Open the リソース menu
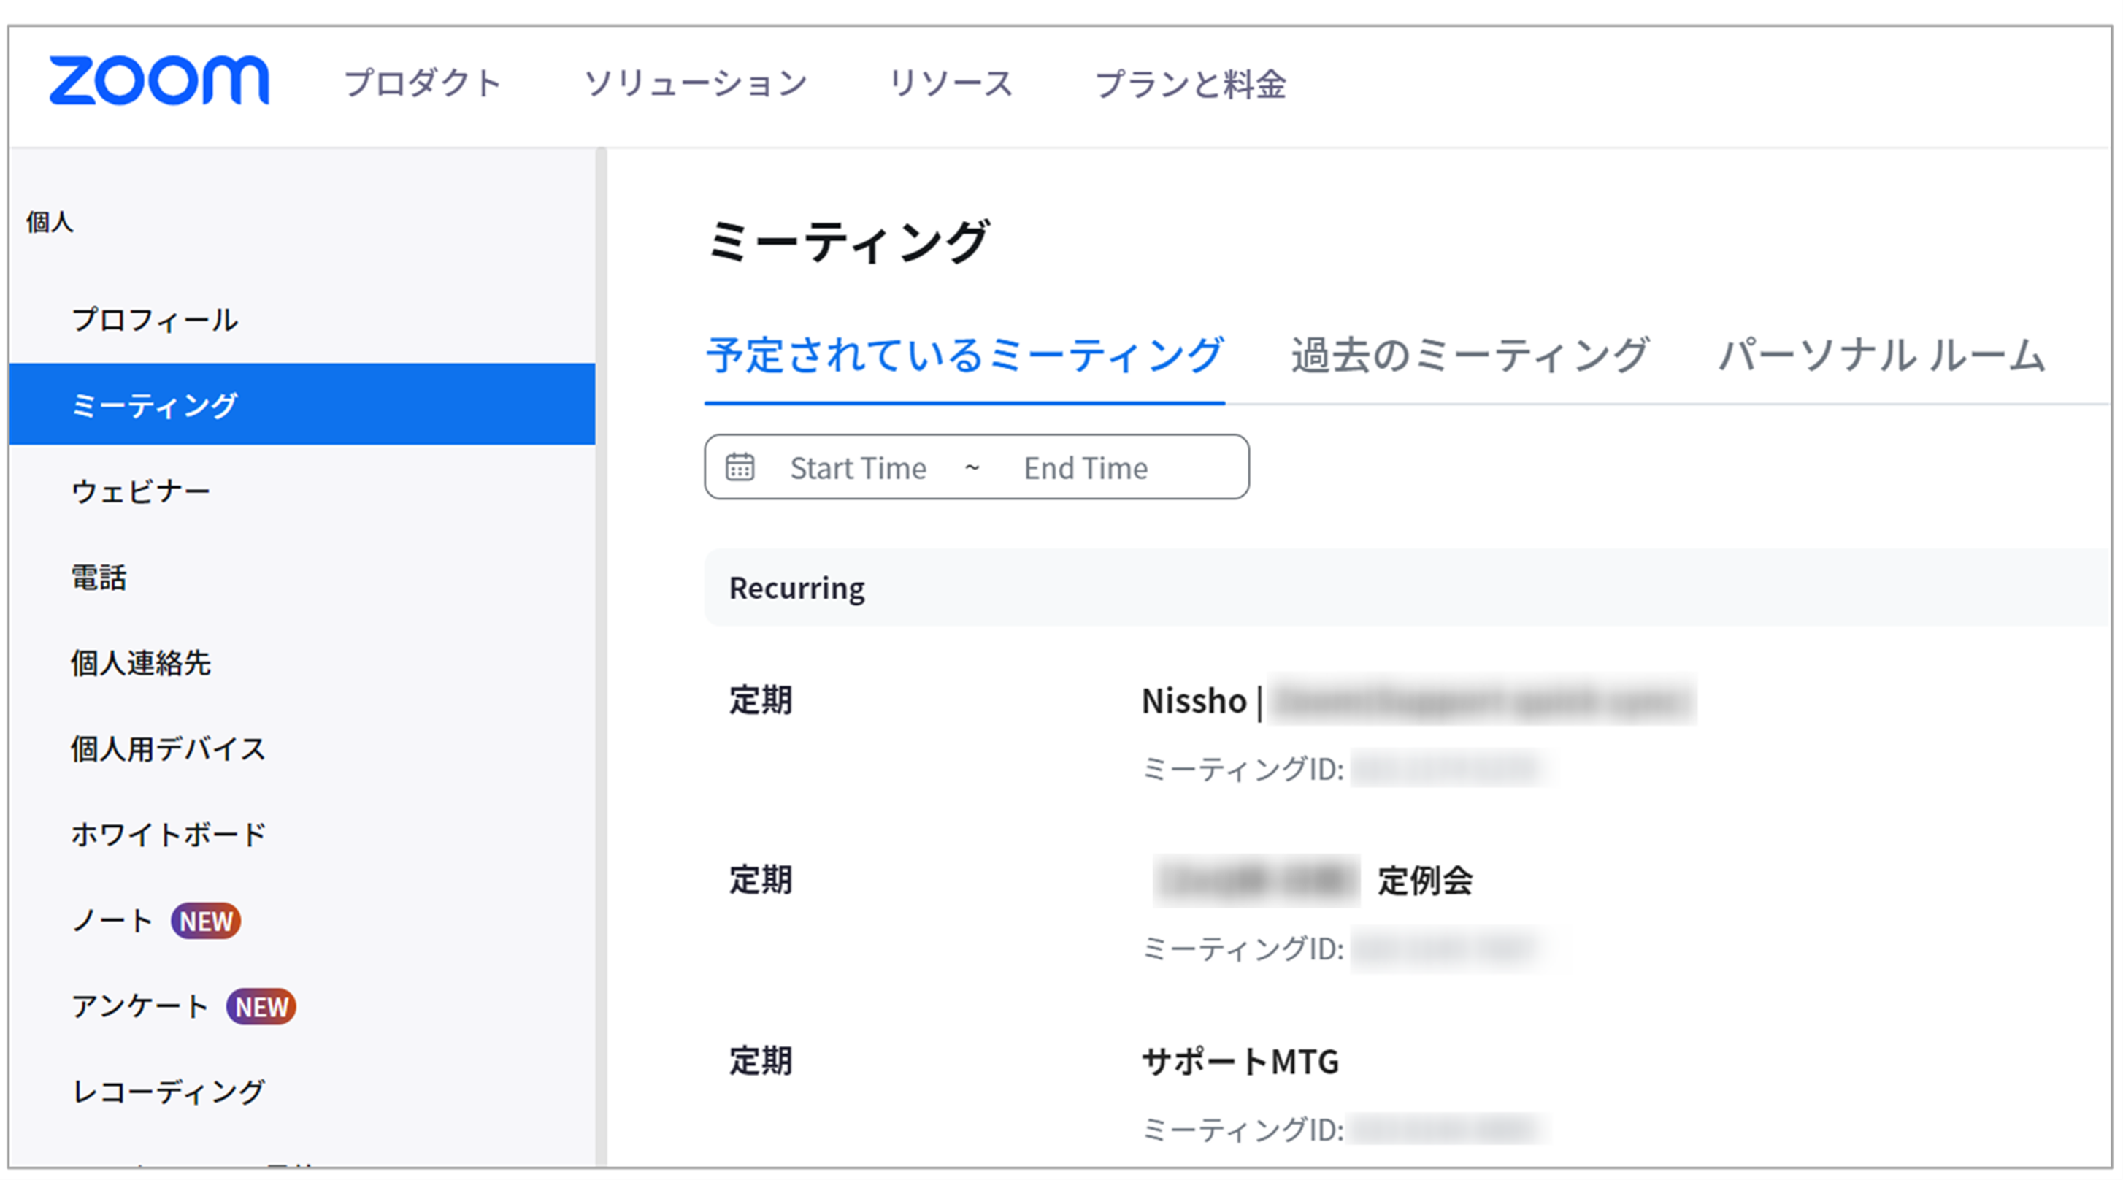 click(951, 83)
